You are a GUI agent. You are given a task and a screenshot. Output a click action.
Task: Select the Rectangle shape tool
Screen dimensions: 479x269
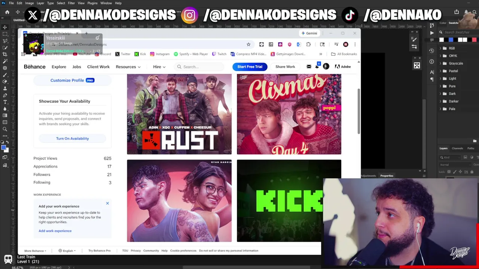[x=5, y=122]
